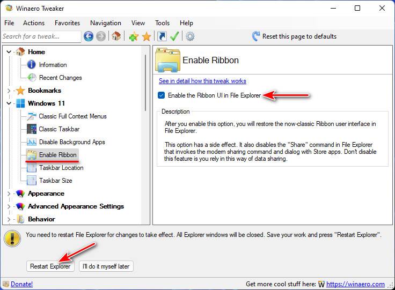Click the Recent Changes clock icon
The width and height of the screenshot is (395, 290).
(32, 78)
